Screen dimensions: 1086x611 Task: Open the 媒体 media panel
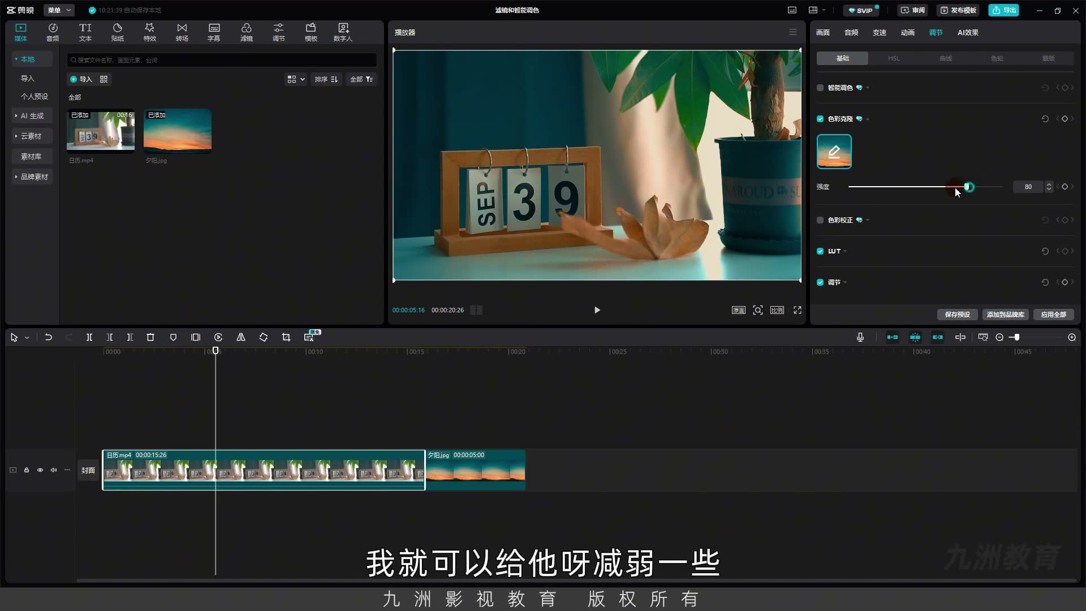click(21, 32)
